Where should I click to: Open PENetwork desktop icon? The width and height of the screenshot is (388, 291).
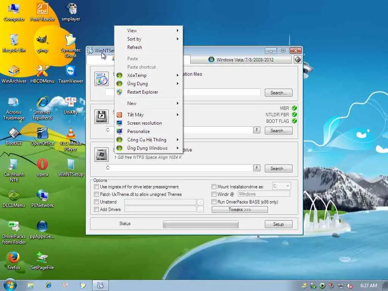pos(42,199)
